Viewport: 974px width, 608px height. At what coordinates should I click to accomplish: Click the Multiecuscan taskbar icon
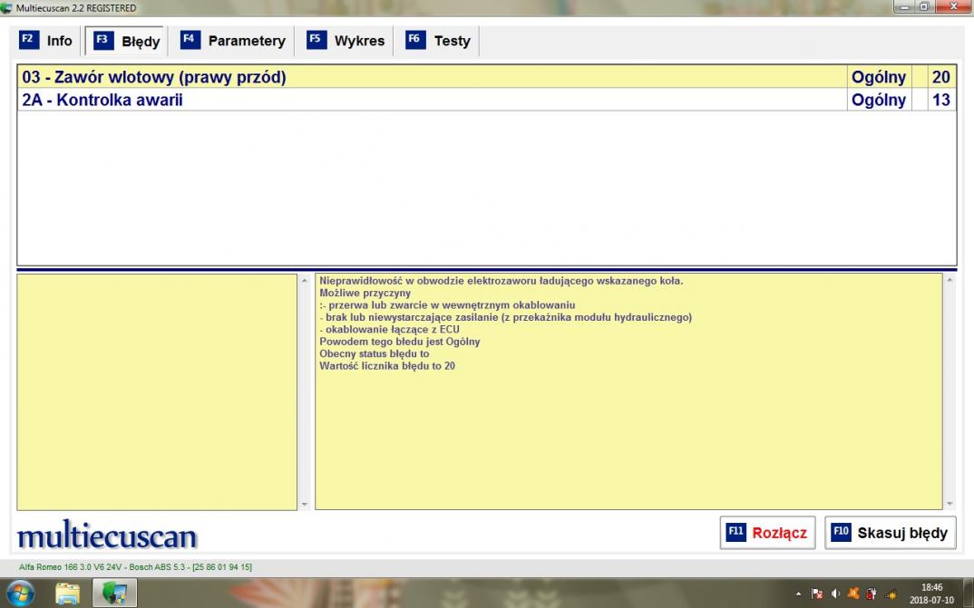(x=114, y=594)
